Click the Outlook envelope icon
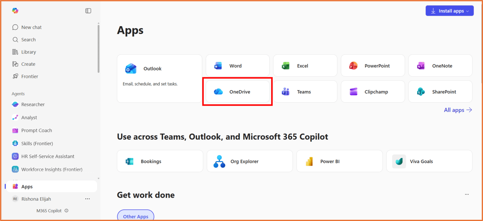483x221 pixels. tap(131, 68)
